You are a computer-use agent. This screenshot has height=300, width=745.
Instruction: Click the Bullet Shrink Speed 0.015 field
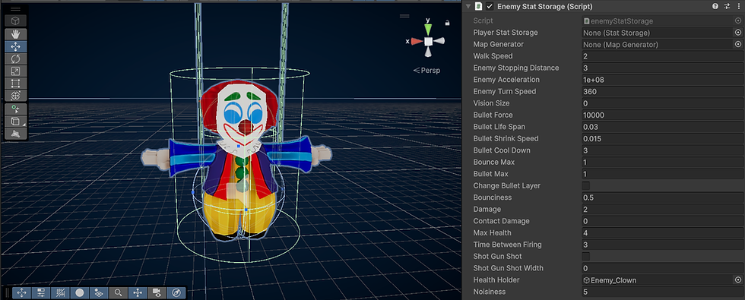point(662,138)
